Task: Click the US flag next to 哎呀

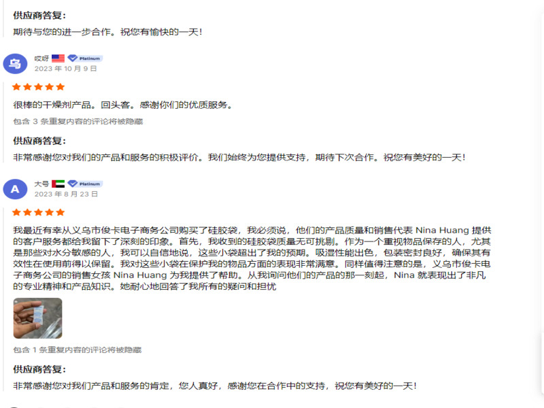Action: coord(58,58)
